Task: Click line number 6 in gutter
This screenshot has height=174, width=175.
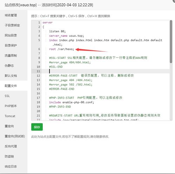Action: coord(39,49)
